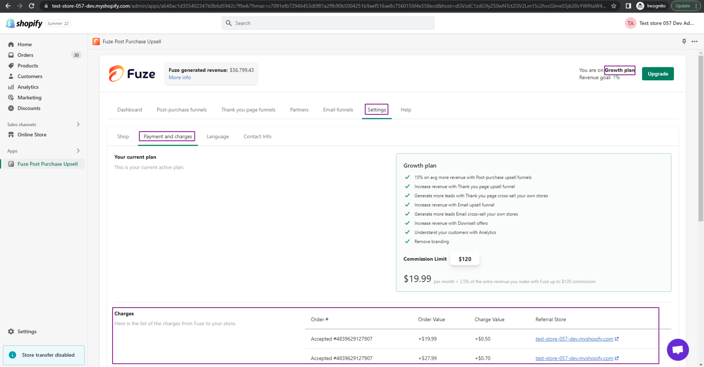Screen dimensions: 704x367
Task: Open Online Store channel
Action: [x=32, y=135]
